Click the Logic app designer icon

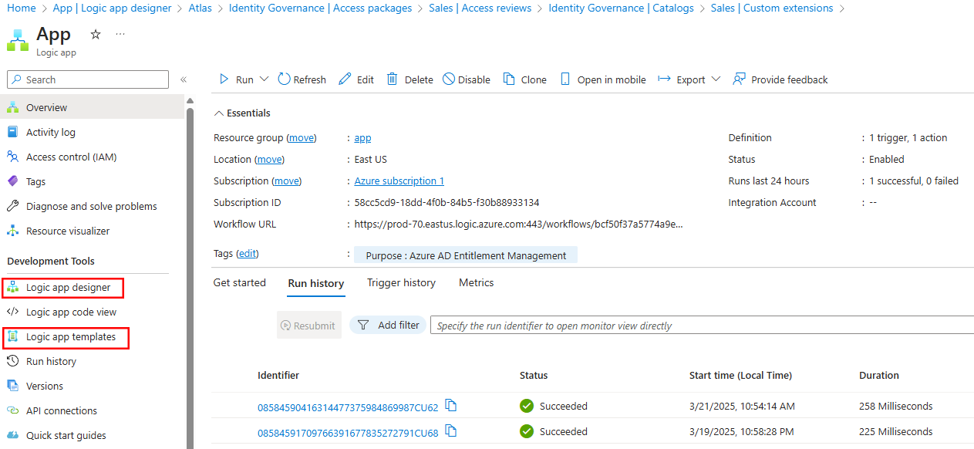point(12,288)
